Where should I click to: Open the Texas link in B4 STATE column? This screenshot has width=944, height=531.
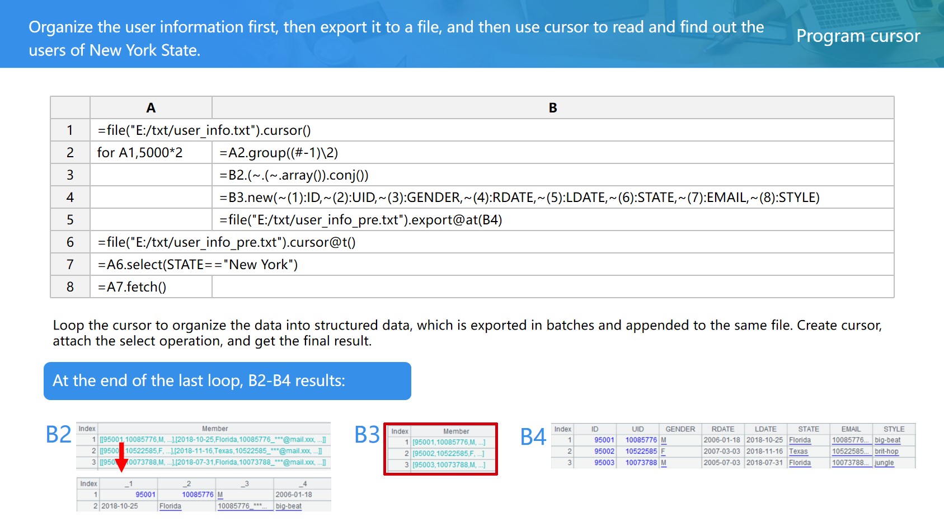click(x=798, y=452)
